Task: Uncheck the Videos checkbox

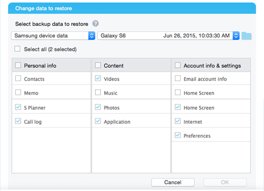Action: (98, 78)
